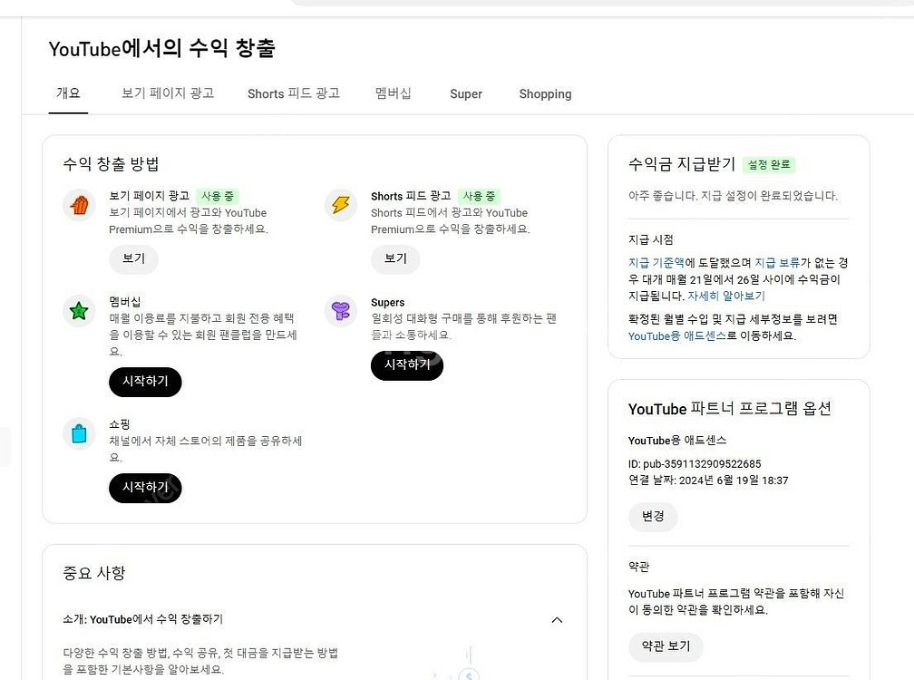Start shopping setup with '시작하기'

click(145, 488)
